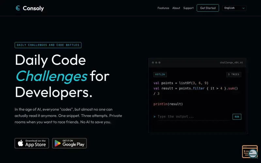Click the third window dot in code panel

tap(160, 63)
